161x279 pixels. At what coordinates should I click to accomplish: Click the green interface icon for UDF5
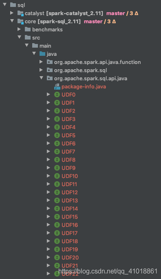(x=57, y=135)
